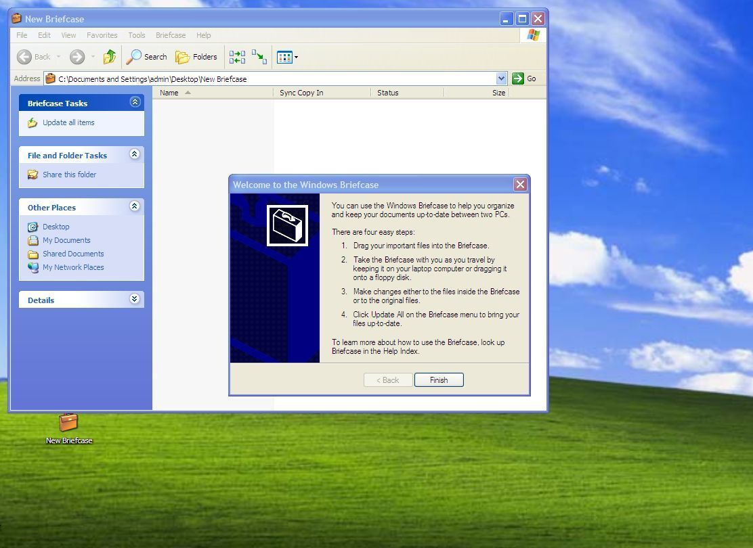Open the address bar dropdown
Image resolution: width=753 pixels, height=548 pixels.
tap(500, 78)
